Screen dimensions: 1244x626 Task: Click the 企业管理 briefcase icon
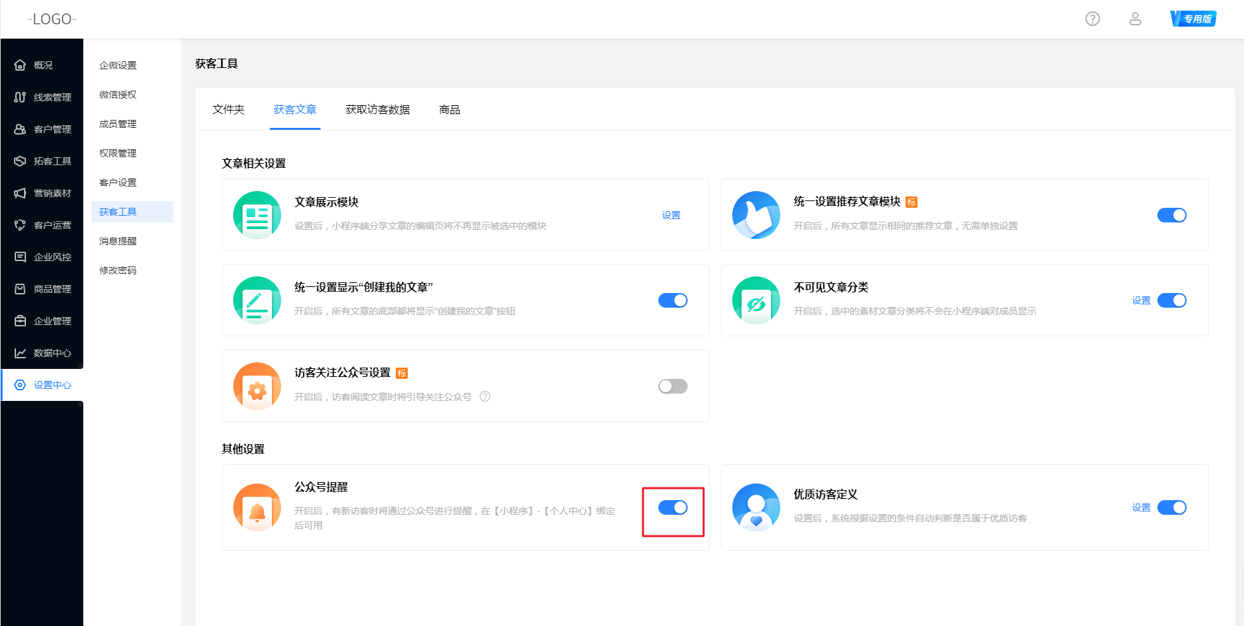click(20, 321)
